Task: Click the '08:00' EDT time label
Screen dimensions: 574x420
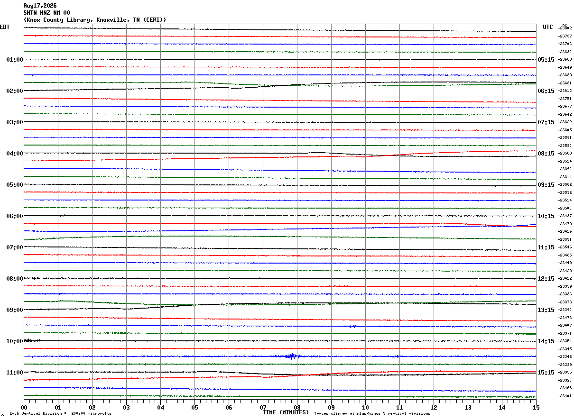Action: tap(14, 279)
